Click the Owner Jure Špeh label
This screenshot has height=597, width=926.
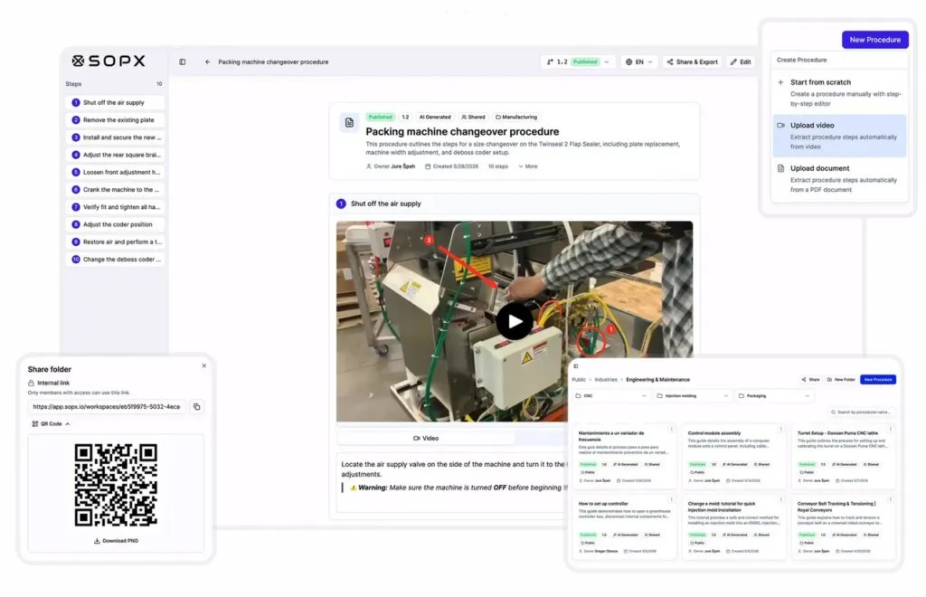point(391,166)
